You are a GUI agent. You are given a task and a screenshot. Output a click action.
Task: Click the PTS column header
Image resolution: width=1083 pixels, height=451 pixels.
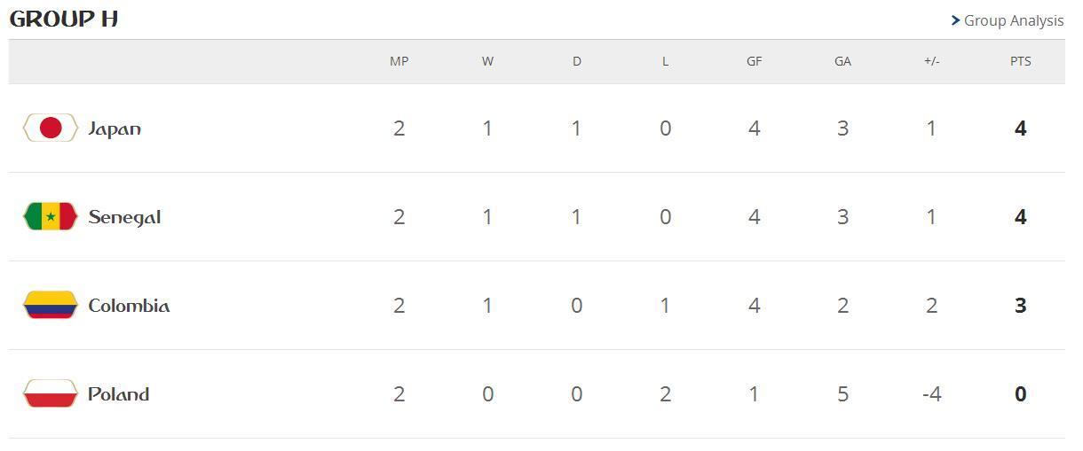coord(1020,61)
